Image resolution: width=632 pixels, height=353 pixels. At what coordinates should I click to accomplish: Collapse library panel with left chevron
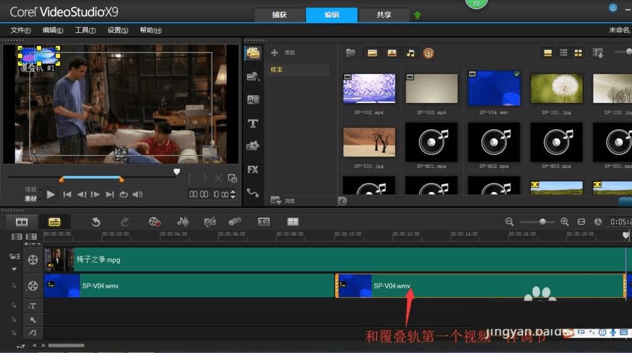(343, 201)
